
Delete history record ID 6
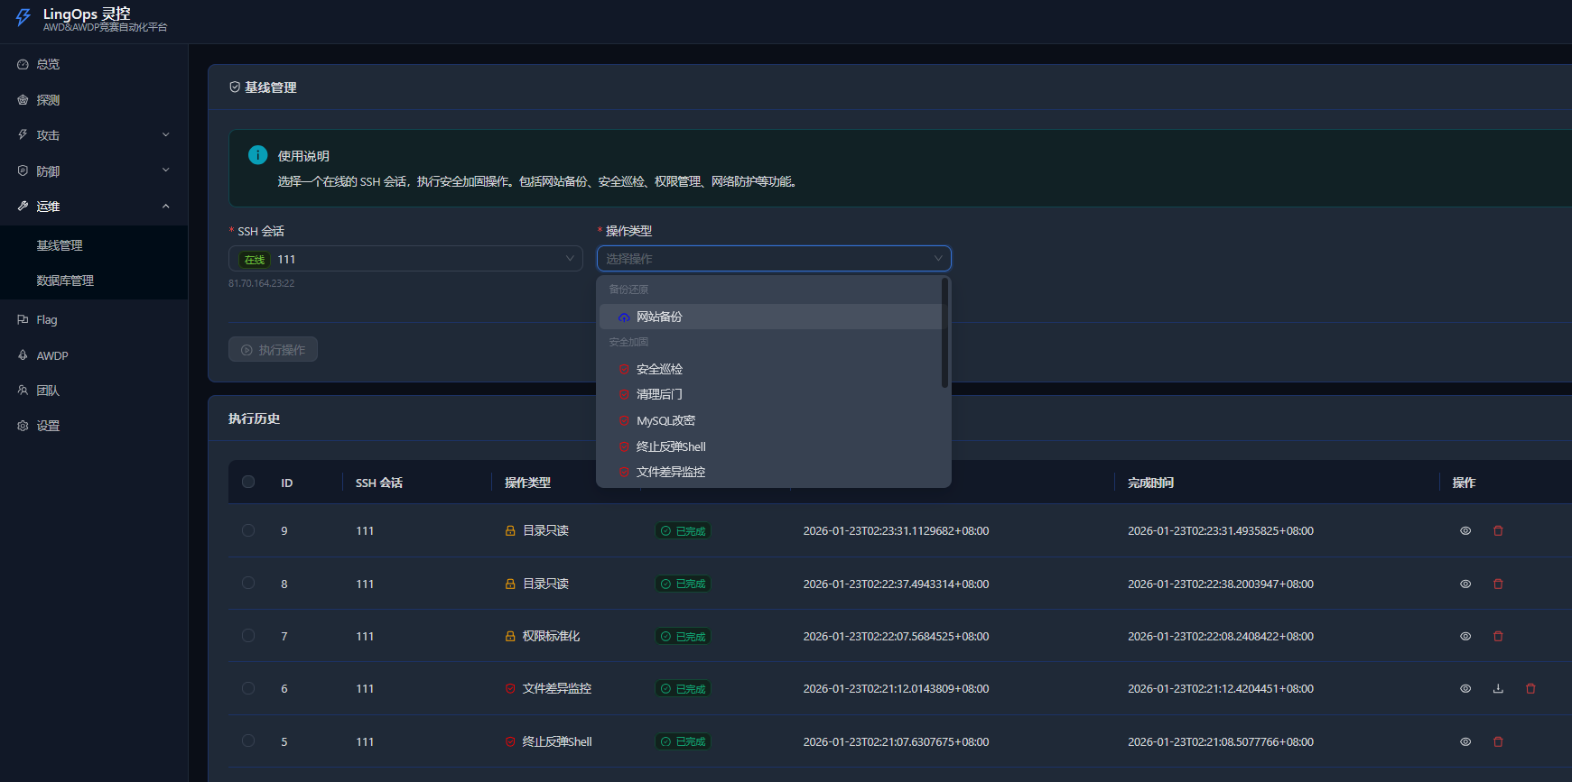tap(1530, 689)
